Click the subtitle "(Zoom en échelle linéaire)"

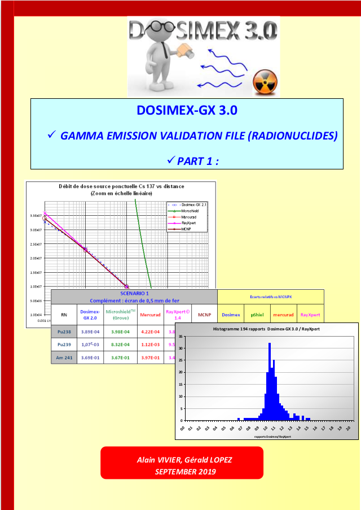pos(121,193)
